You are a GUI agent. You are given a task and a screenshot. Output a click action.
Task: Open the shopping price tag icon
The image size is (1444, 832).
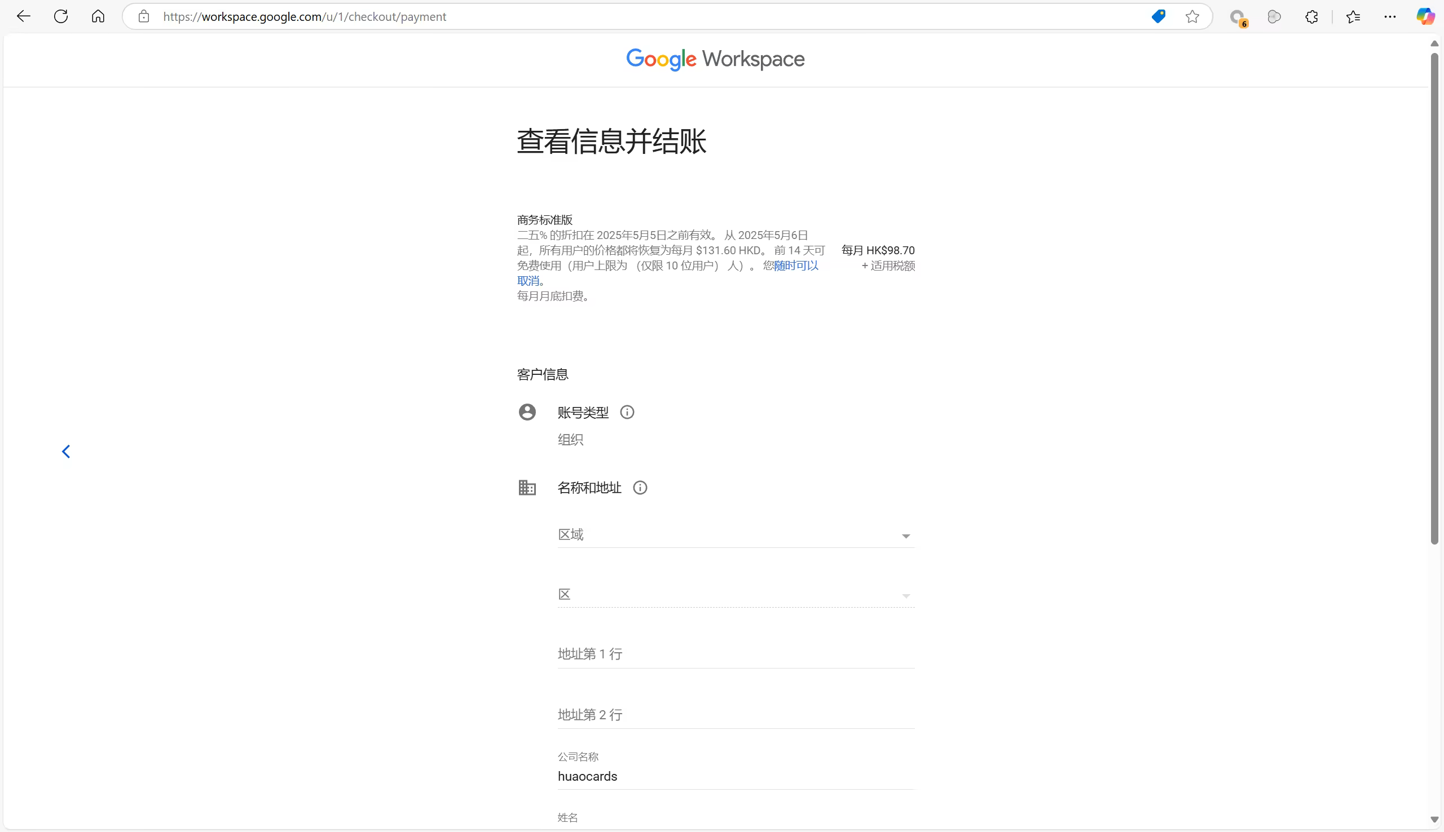click(x=1158, y=16)
